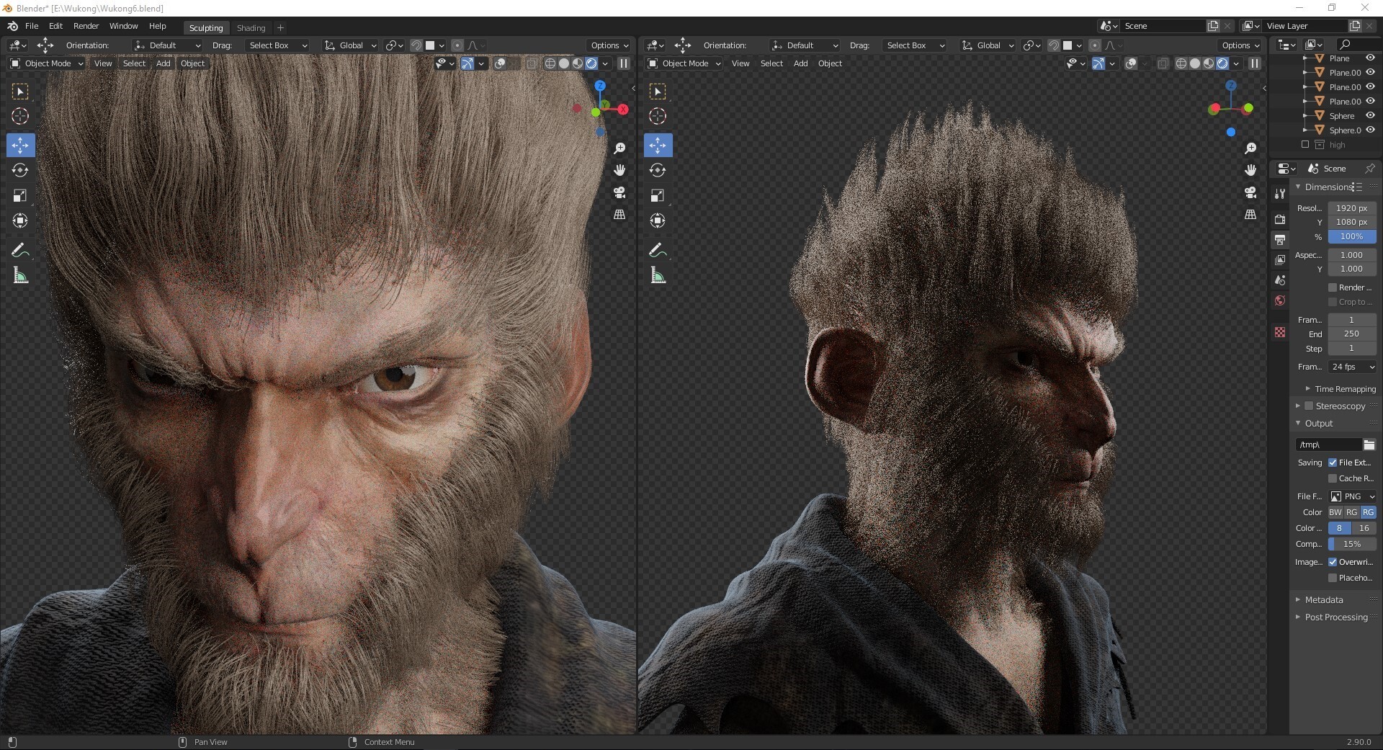Select BW color mode button
The image size is (1383, 750).
click(x=1335, y=512)
